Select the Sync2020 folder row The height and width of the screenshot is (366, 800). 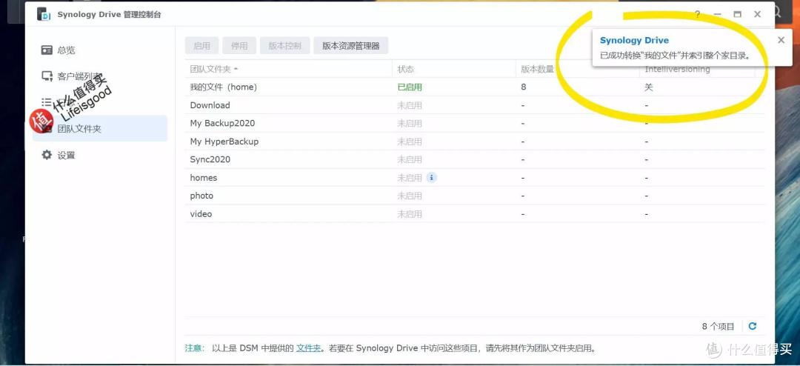(x=475, y=160)
